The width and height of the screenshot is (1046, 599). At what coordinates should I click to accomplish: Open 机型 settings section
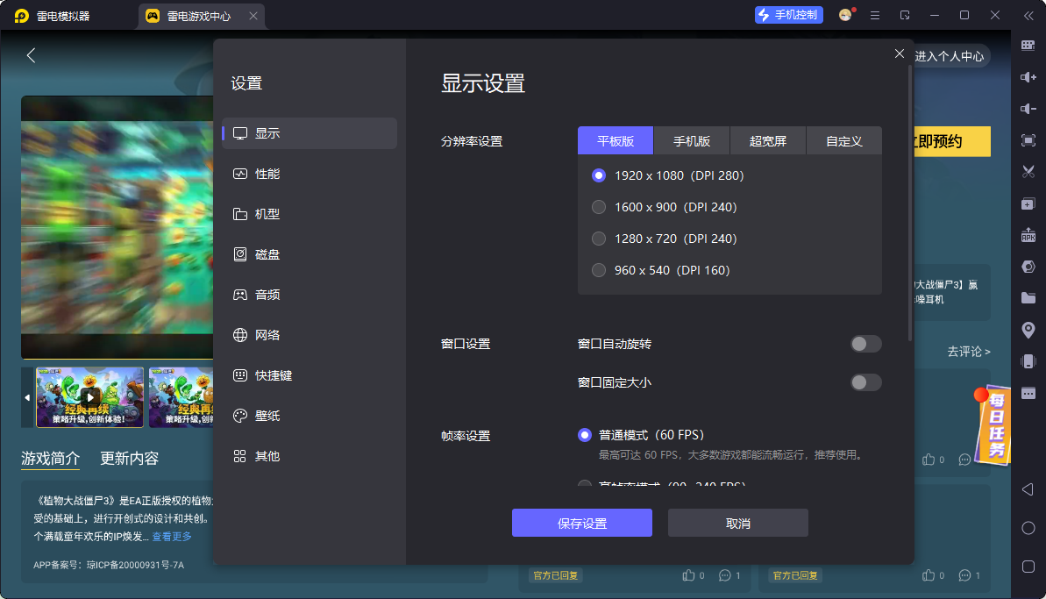tap(310, 214)
